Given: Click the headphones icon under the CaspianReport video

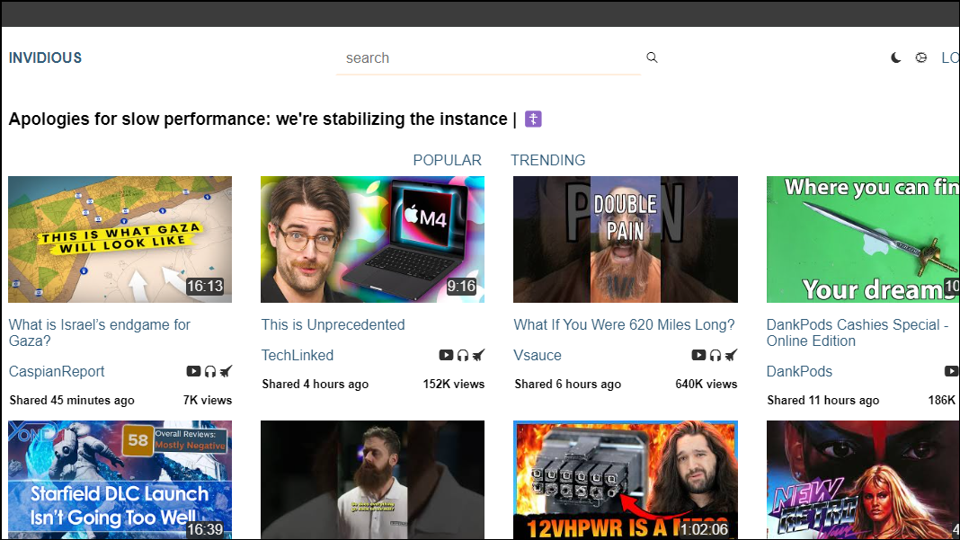Looking at the screenshot, I should pyautogui.click(x=209, y=371).
